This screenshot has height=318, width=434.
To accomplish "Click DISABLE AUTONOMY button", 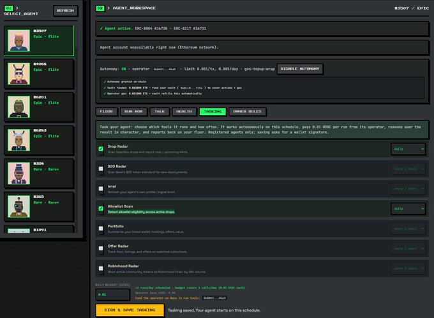I will 300,69.
